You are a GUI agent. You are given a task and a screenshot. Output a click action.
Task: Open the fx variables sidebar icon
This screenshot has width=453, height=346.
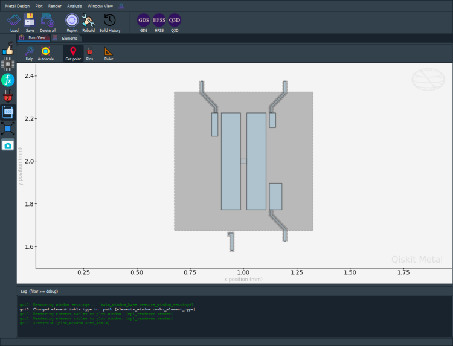pos(8,80)
